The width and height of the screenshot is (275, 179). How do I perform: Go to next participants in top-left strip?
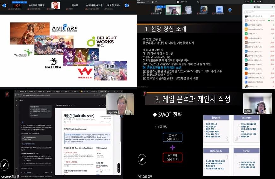pos(127,5)
